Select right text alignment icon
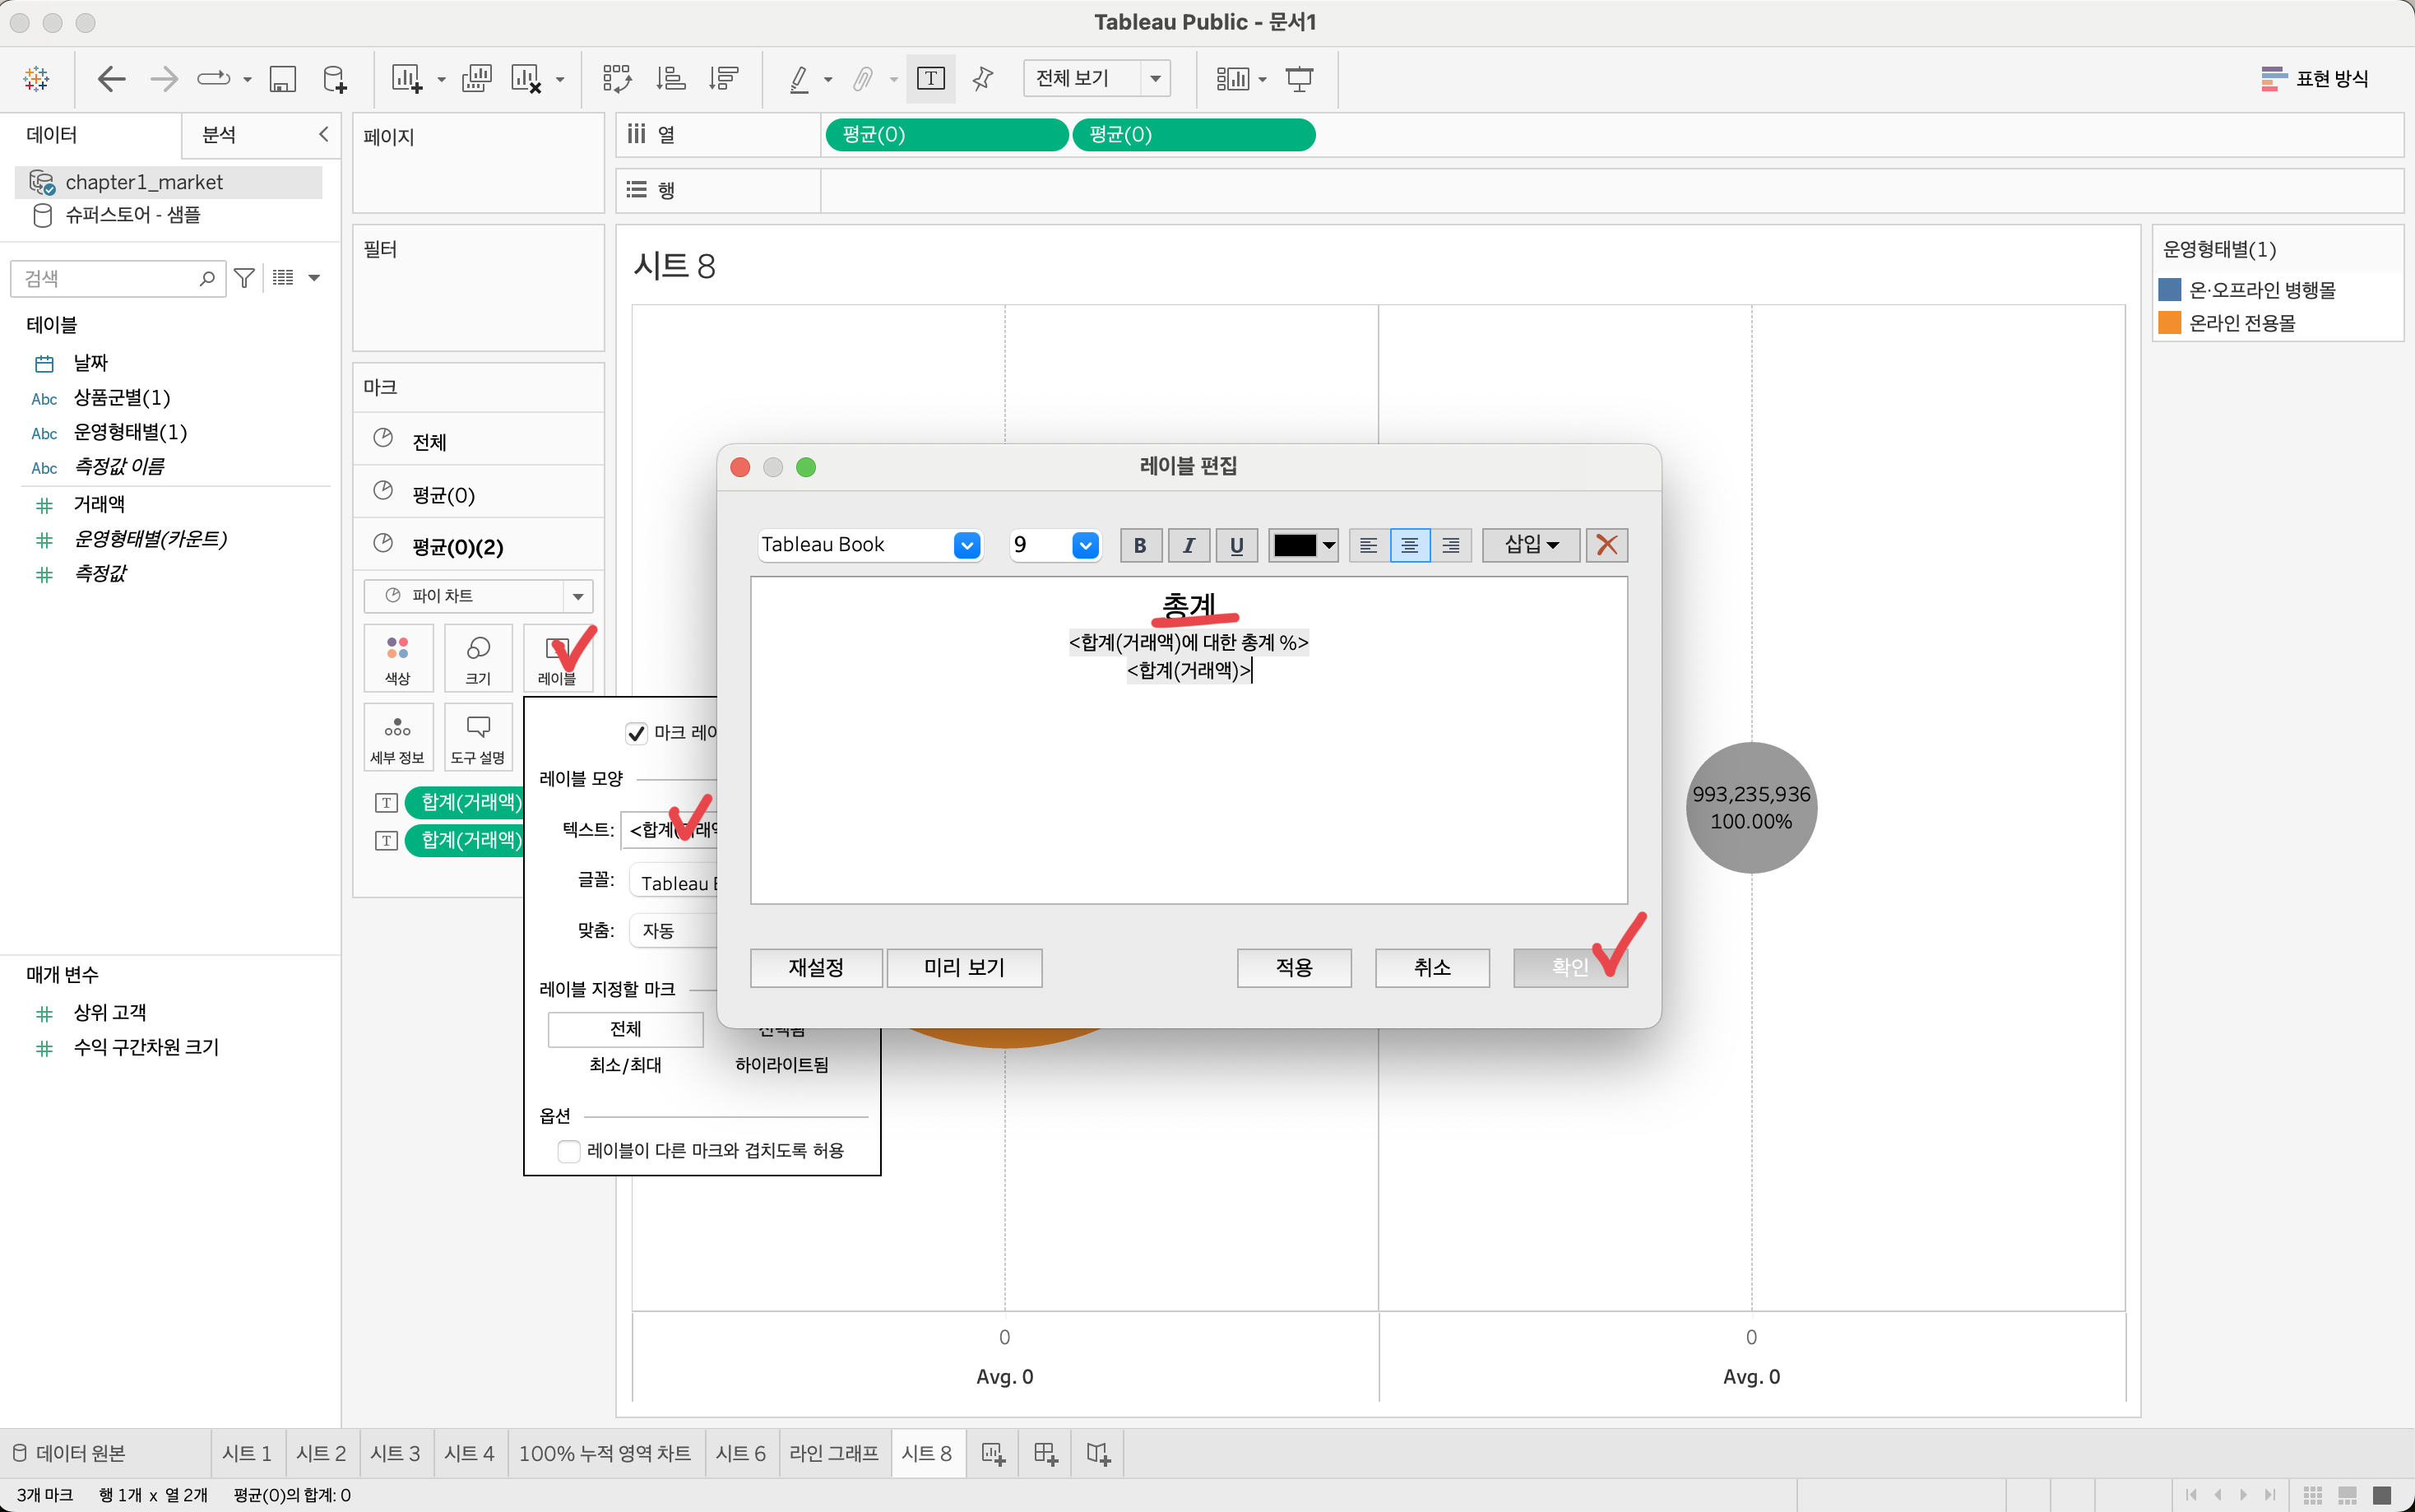Screen dimensions: 2415x1512 1450,545
